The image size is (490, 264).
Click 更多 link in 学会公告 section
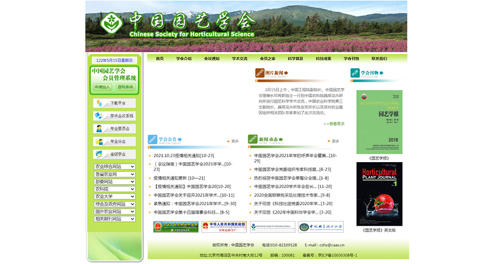tap(235, 141)
